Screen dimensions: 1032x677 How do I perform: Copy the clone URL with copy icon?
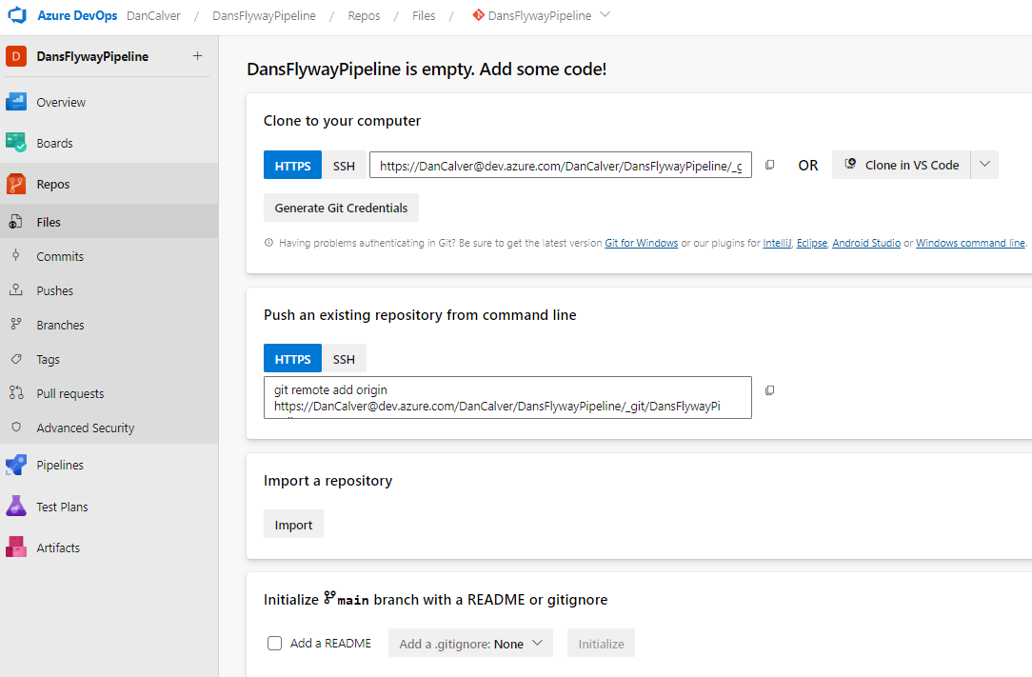click(770, 165)
